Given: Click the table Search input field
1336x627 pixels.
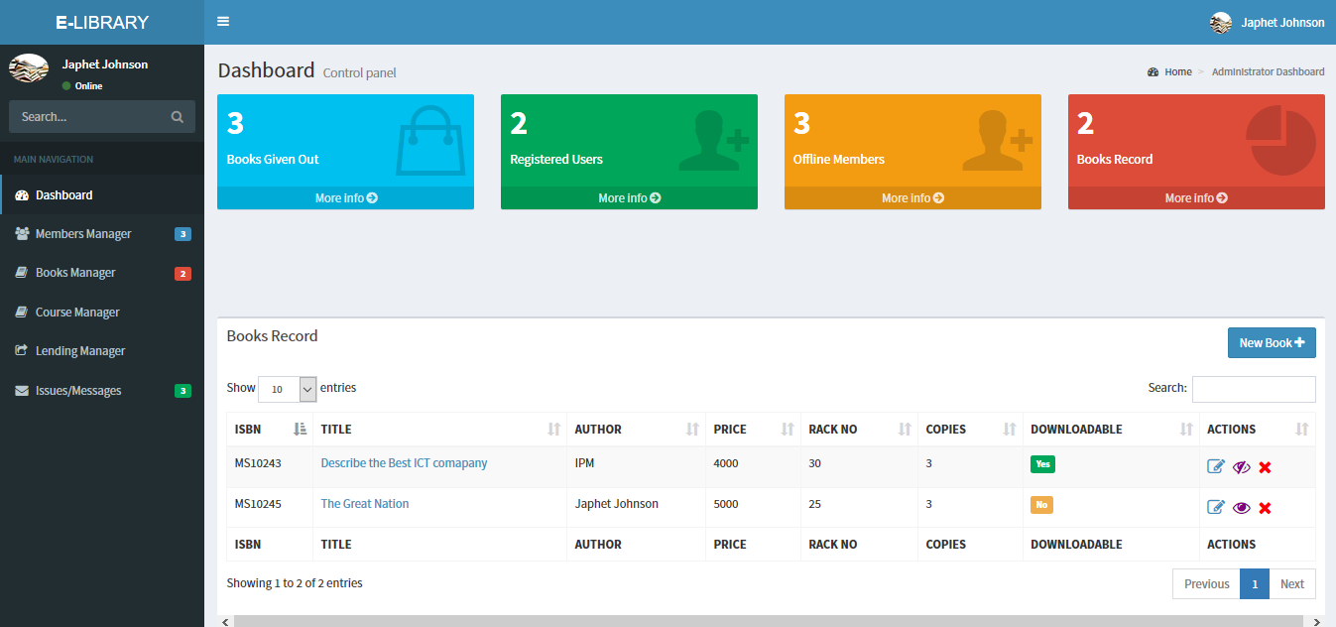Looking at the screenshot, I should point(1254,389).
